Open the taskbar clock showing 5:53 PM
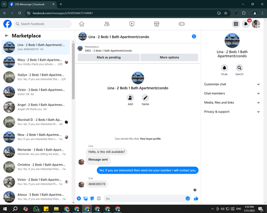This screenshot has width=267, height=213. pos(249,209)
